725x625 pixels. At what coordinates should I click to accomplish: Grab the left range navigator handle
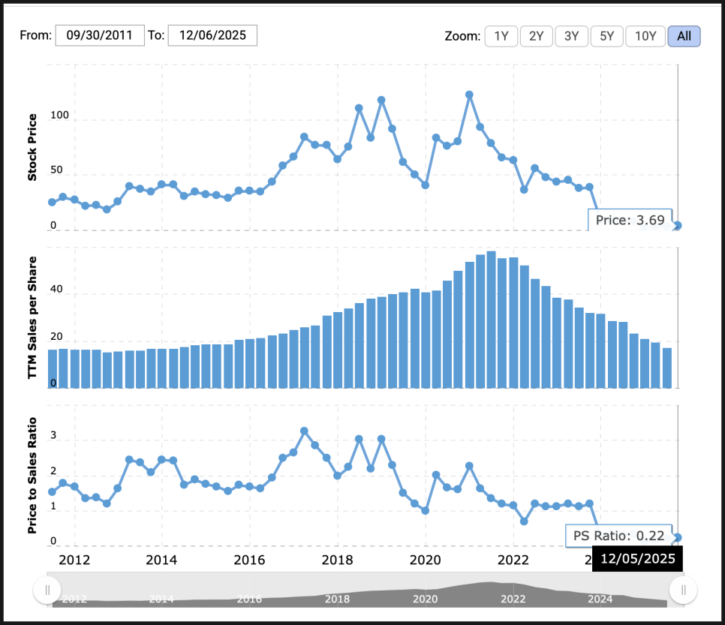(x=47, y=590)
